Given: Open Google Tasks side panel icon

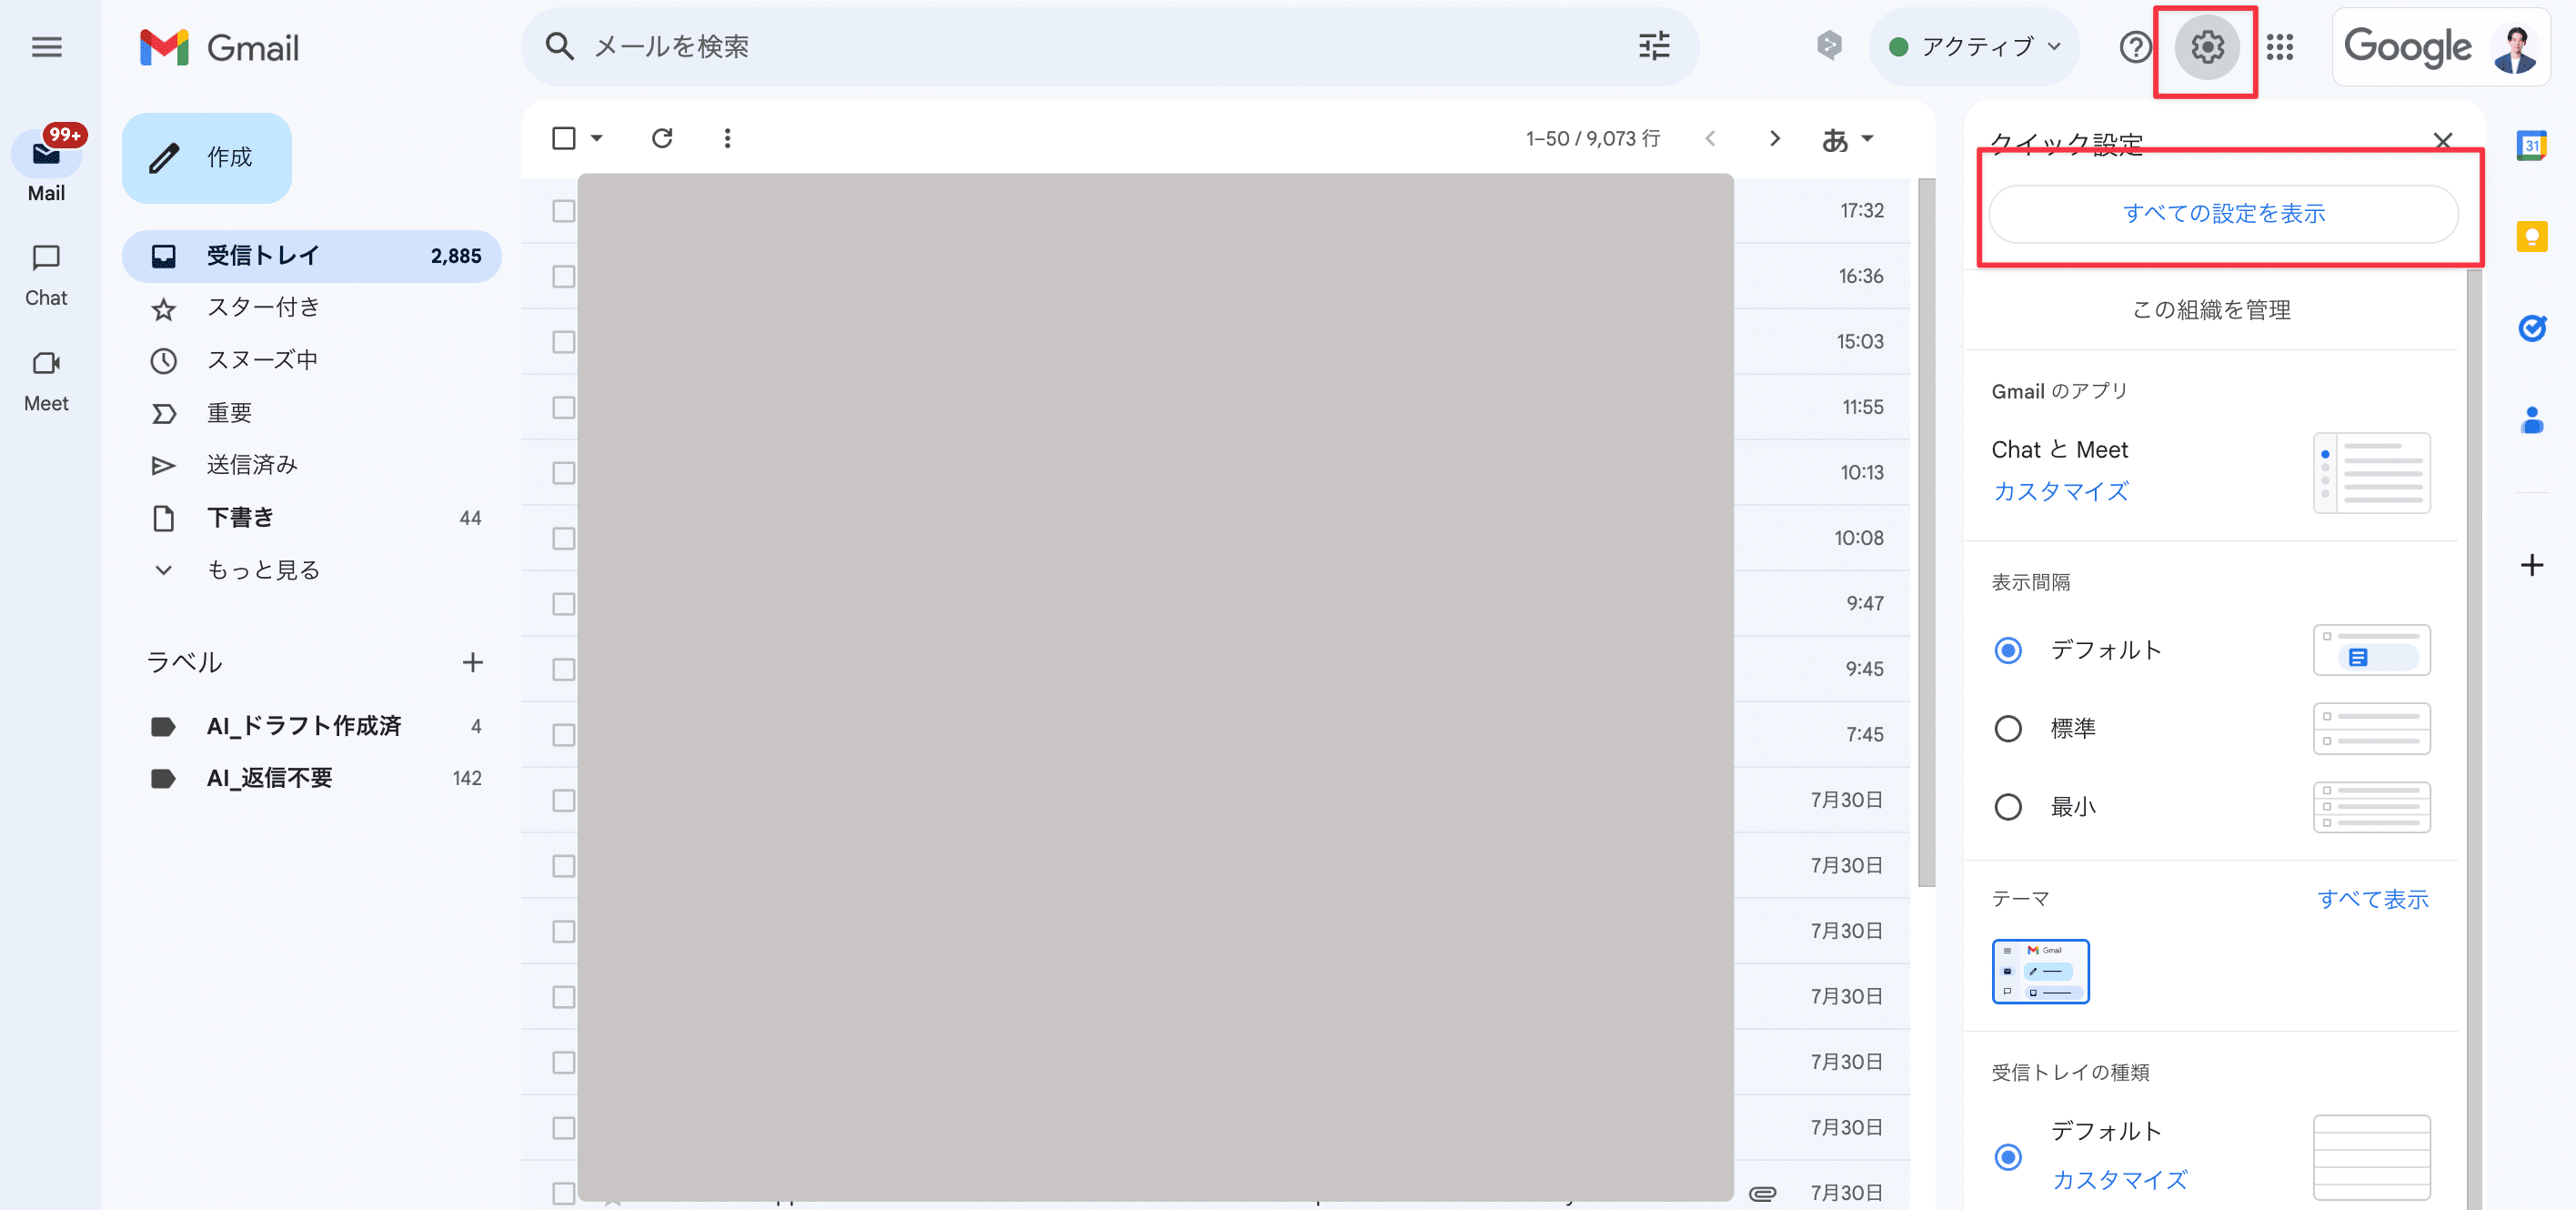Looking at the screenshot, I should coord(2531,328).
